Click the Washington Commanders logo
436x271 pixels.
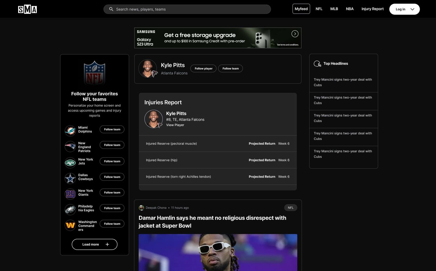70,225
